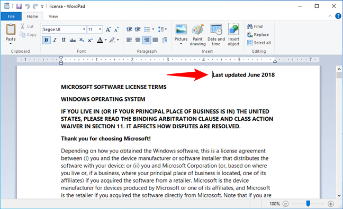Toggle Italic formatting
The image size is (343, 209).
(x=55, y=40)
